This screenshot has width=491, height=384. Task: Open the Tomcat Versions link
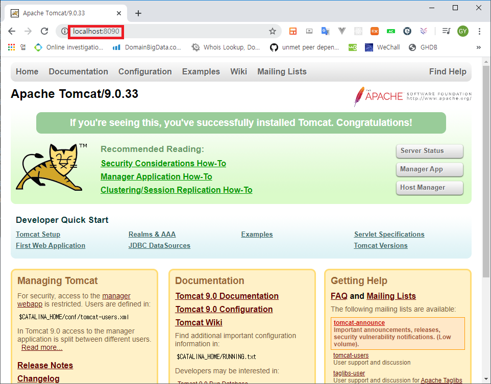(381, 245)
